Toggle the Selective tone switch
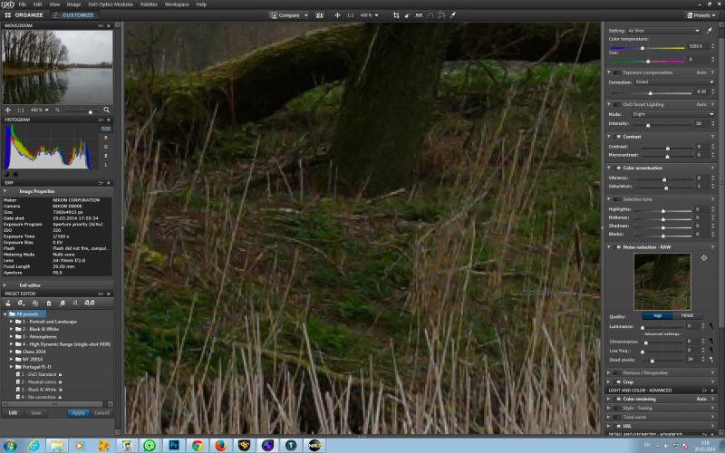This screenshot has width=725, height=453. (617, 199)
